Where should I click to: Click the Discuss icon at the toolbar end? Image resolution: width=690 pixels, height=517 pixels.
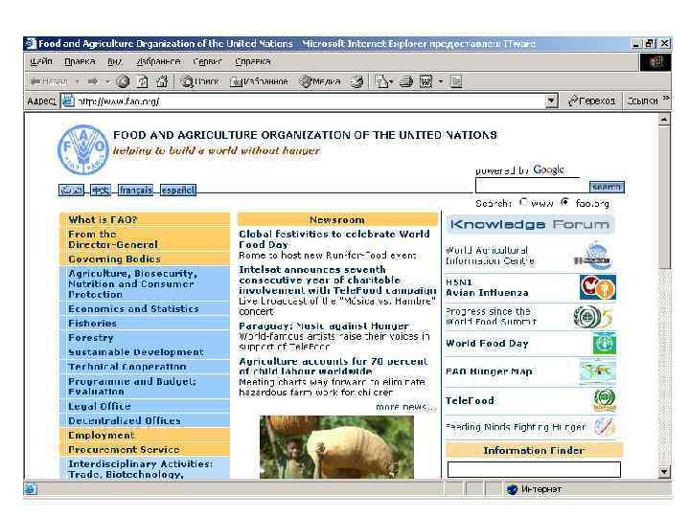(x=456, y=81)
